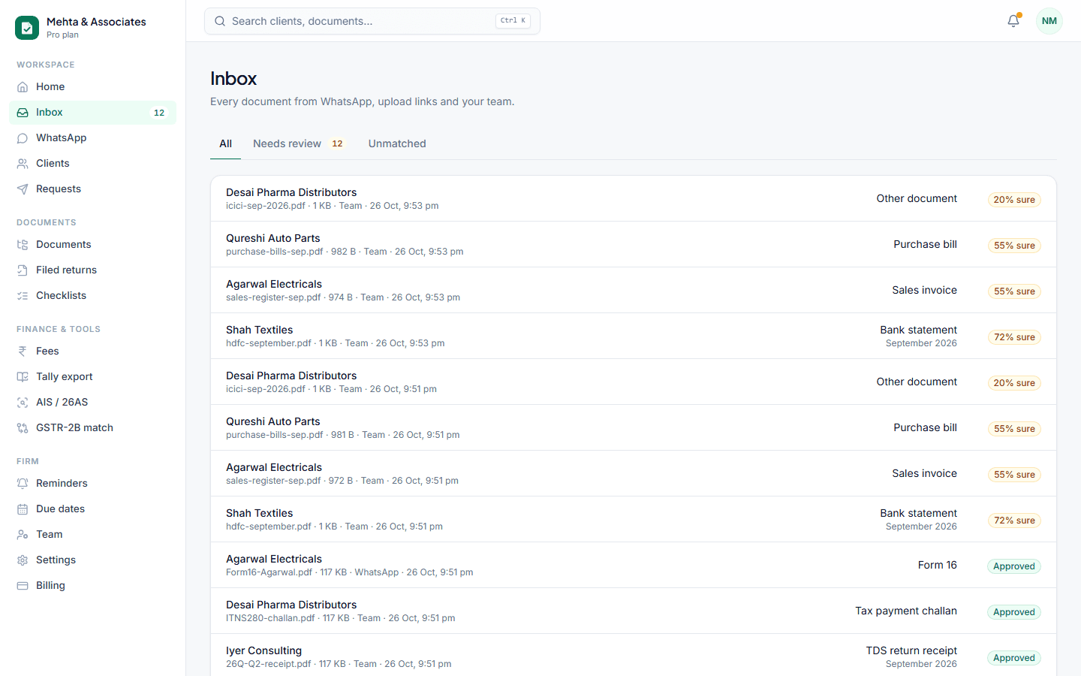Open the Tally export page
This screenshot has width=1081, height=676.
[92, 376]
